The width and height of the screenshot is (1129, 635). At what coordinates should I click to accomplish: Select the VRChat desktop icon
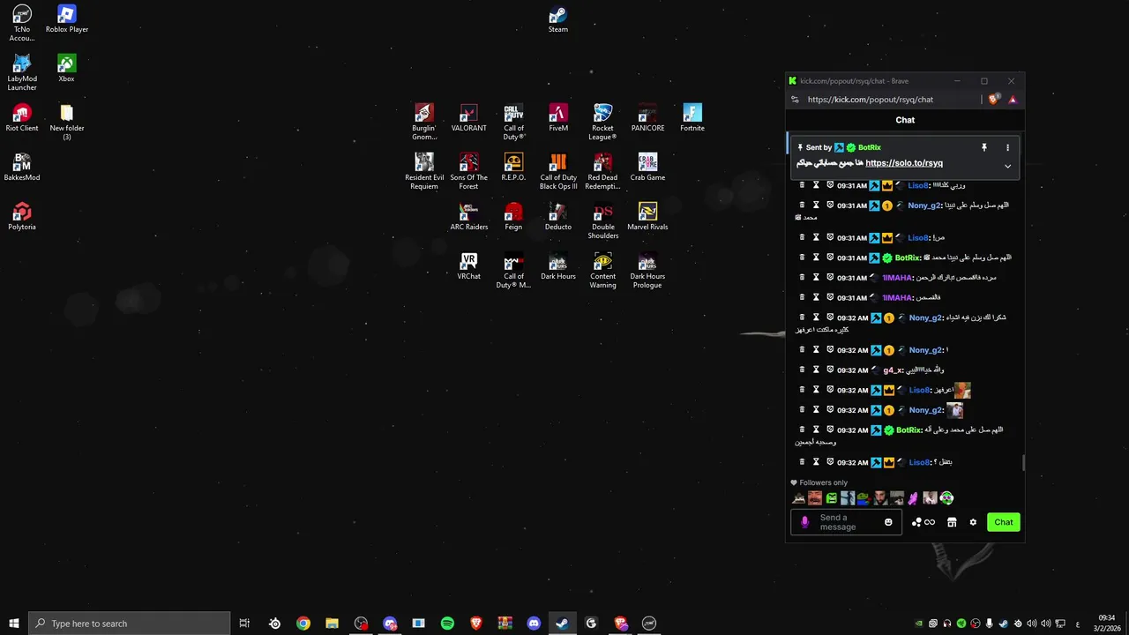pyautogui.click(x=469, y=266)
